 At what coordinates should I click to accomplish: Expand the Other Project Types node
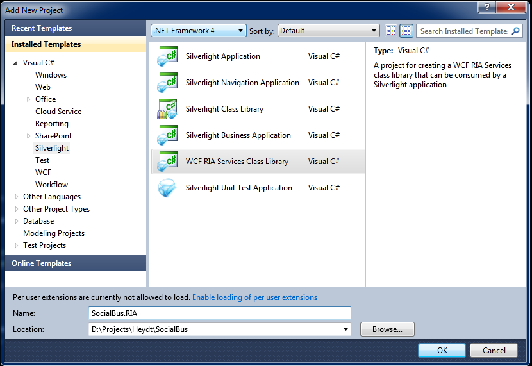click(16, 209)
